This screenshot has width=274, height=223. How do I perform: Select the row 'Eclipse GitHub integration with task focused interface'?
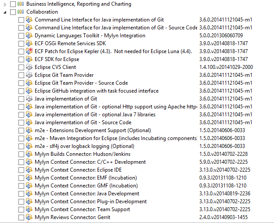(x=97, y=91)
